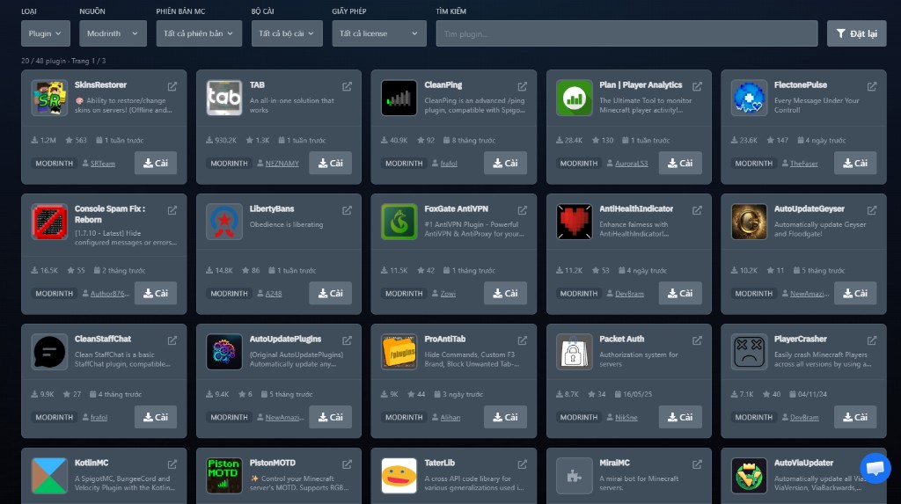
Task: Click the AutoUpdateGeyser plugin title
Action: (x=809, y=208)
